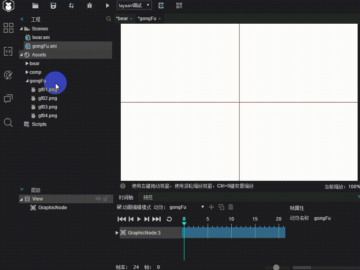360x270 pixels.
Task: Jump to last frame
Action: (x=157, y=219)
